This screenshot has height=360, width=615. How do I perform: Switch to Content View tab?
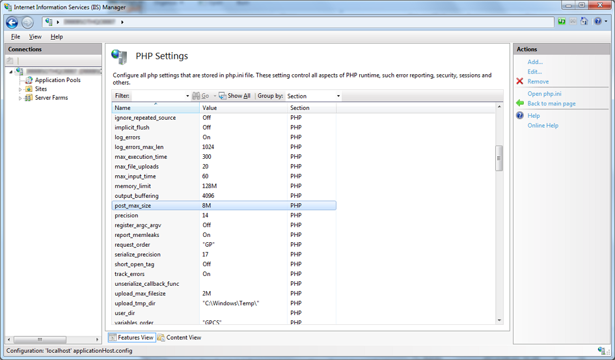point(180,337)
